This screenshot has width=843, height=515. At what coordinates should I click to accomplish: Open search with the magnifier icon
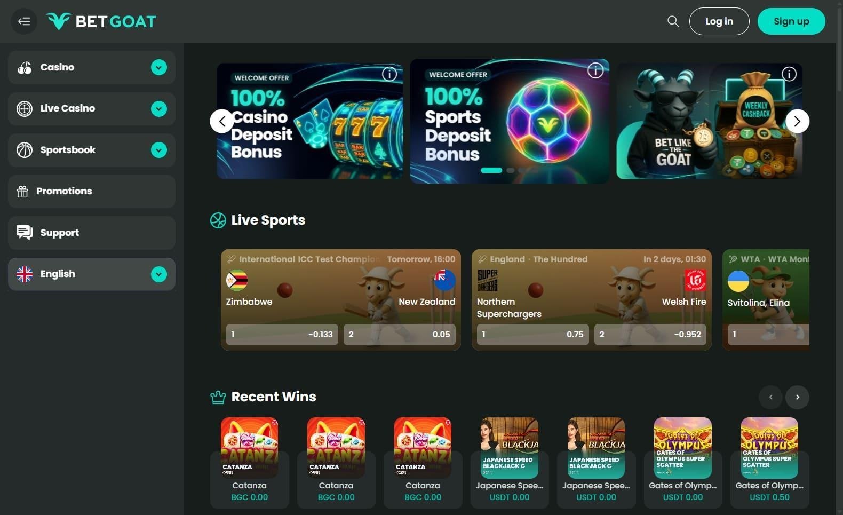pos(673,21)
